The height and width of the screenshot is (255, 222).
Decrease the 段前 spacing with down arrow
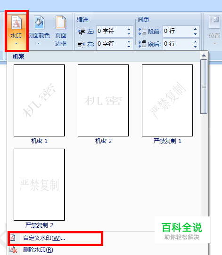(196, 34)
